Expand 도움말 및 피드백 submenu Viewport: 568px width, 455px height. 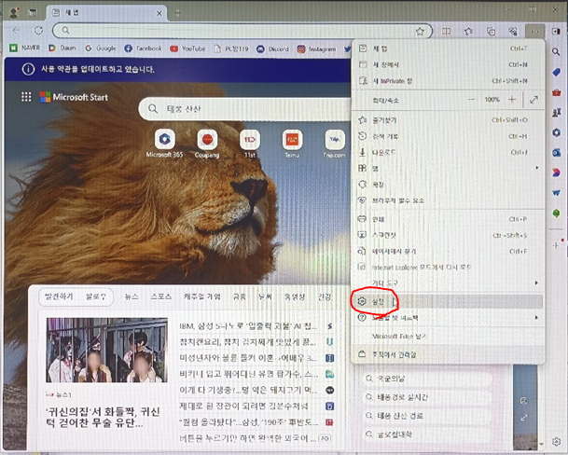535,318
